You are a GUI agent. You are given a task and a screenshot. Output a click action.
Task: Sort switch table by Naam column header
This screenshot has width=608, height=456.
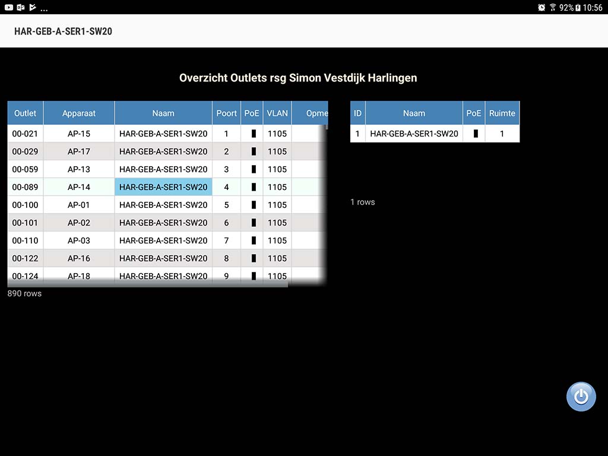point(414,113)
